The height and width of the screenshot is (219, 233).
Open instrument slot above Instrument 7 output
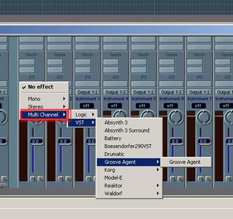click(199, 84)
